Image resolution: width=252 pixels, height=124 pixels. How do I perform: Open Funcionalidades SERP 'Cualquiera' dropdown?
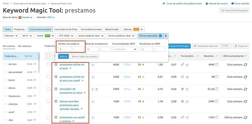tap(125, 49)
